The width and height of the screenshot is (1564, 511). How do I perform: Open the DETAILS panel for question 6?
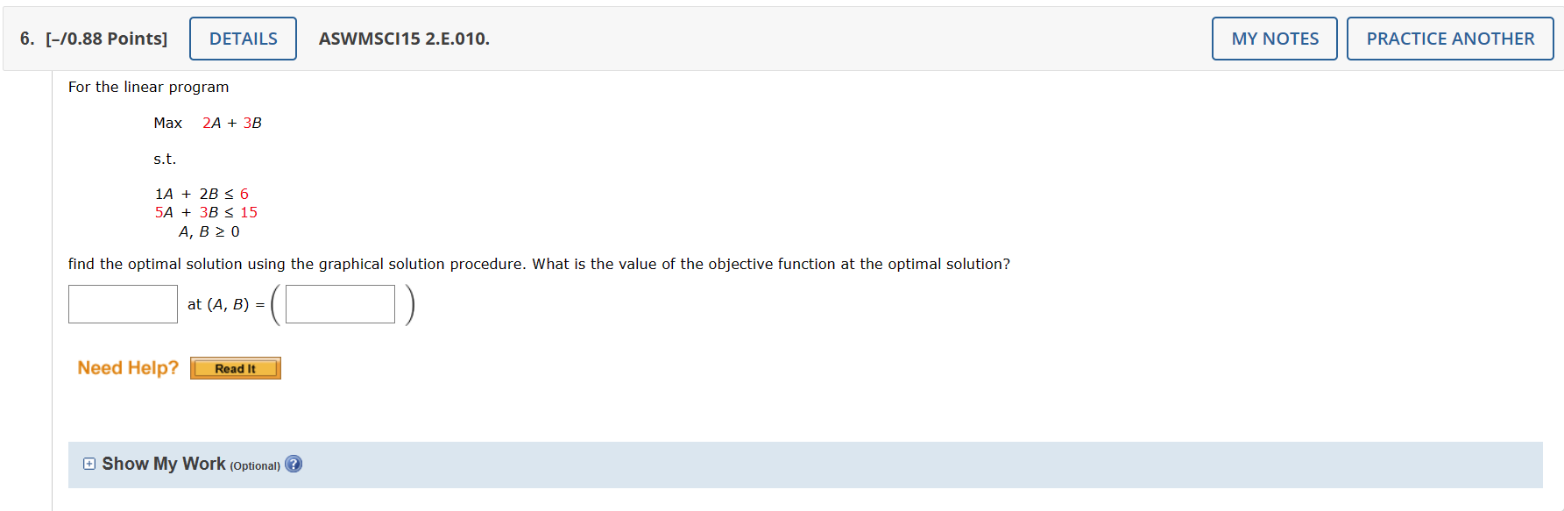tap(243, 38)
